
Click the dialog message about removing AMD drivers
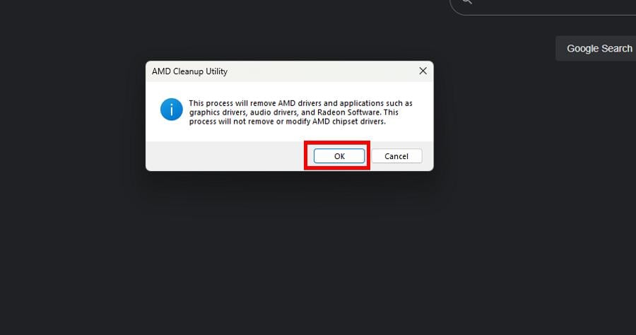(x=300, y=112)
